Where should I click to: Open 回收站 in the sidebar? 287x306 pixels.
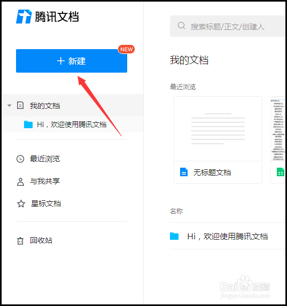41,240
